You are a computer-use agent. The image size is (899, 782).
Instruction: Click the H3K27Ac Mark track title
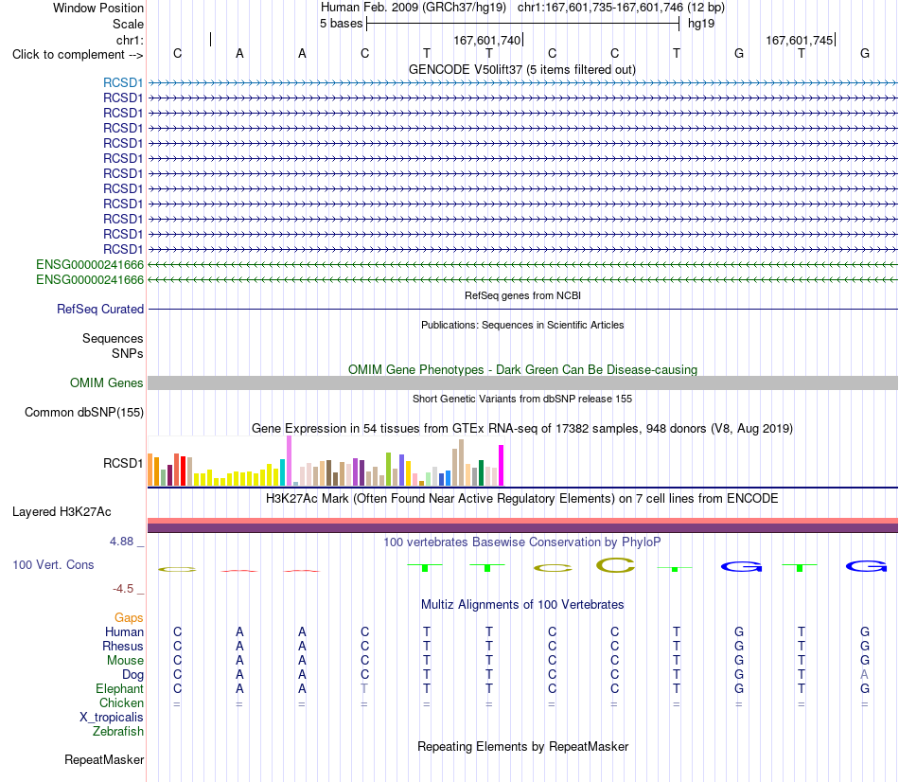coord(522,498)
